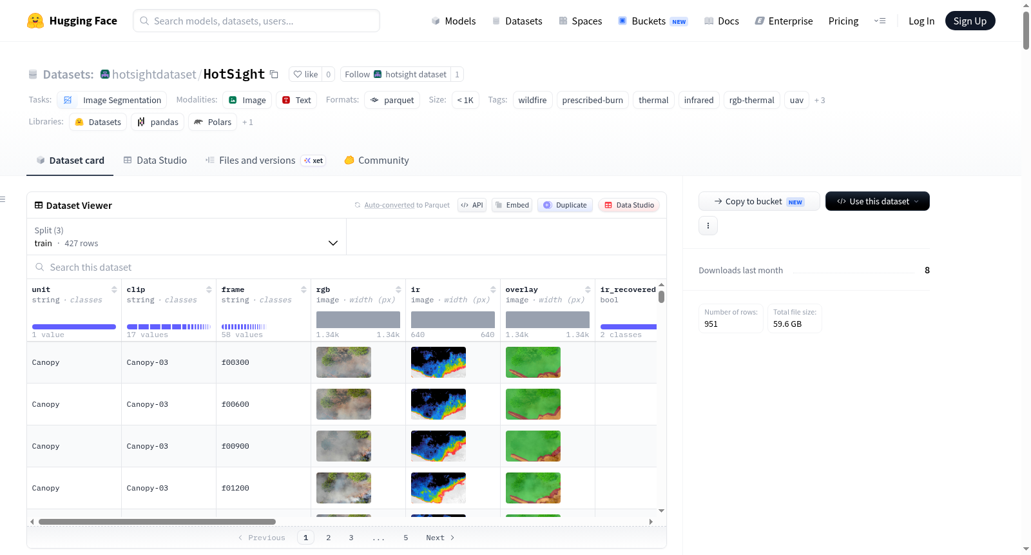Click the uav tag

[796, 100]
